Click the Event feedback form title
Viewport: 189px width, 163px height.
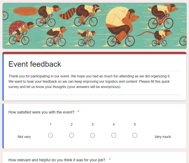click(x=35, y=64)
